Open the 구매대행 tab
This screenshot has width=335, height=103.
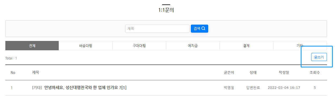139,45
